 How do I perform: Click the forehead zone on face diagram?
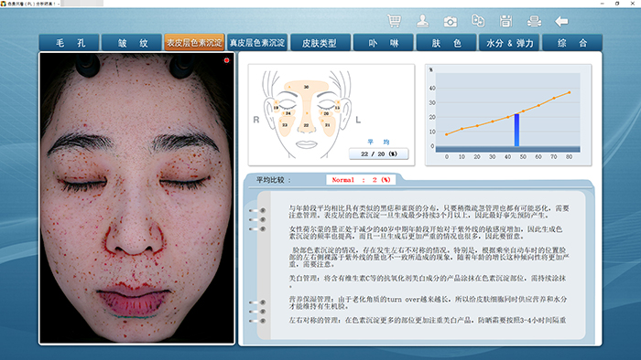click(x=306, y=87)
